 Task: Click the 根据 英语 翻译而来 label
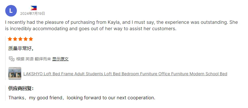click(x=33, y=59)
